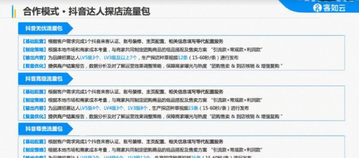Select 【制定策略】 label under 抖音尊贵流量包
The width and height of the screenshot is (359, 158).
[x=34, y=150]
